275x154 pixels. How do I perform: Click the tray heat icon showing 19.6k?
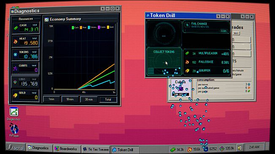(189, 149)
